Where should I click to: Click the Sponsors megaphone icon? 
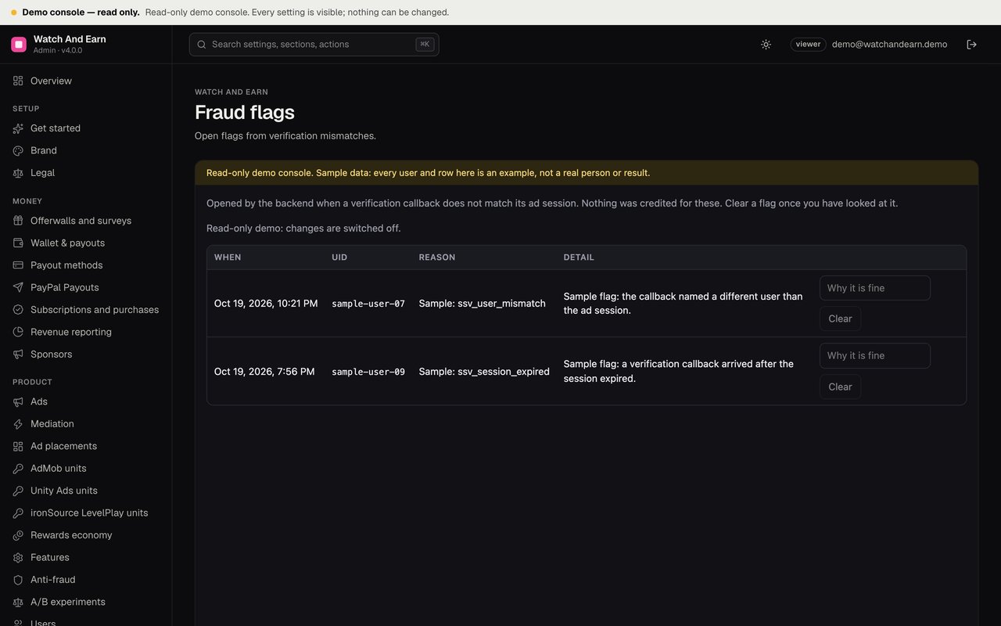pos(18,354)
